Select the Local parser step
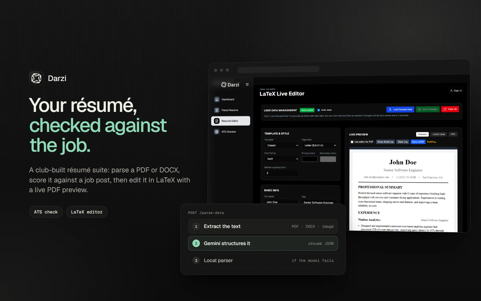481x301 pixels. 263,260
